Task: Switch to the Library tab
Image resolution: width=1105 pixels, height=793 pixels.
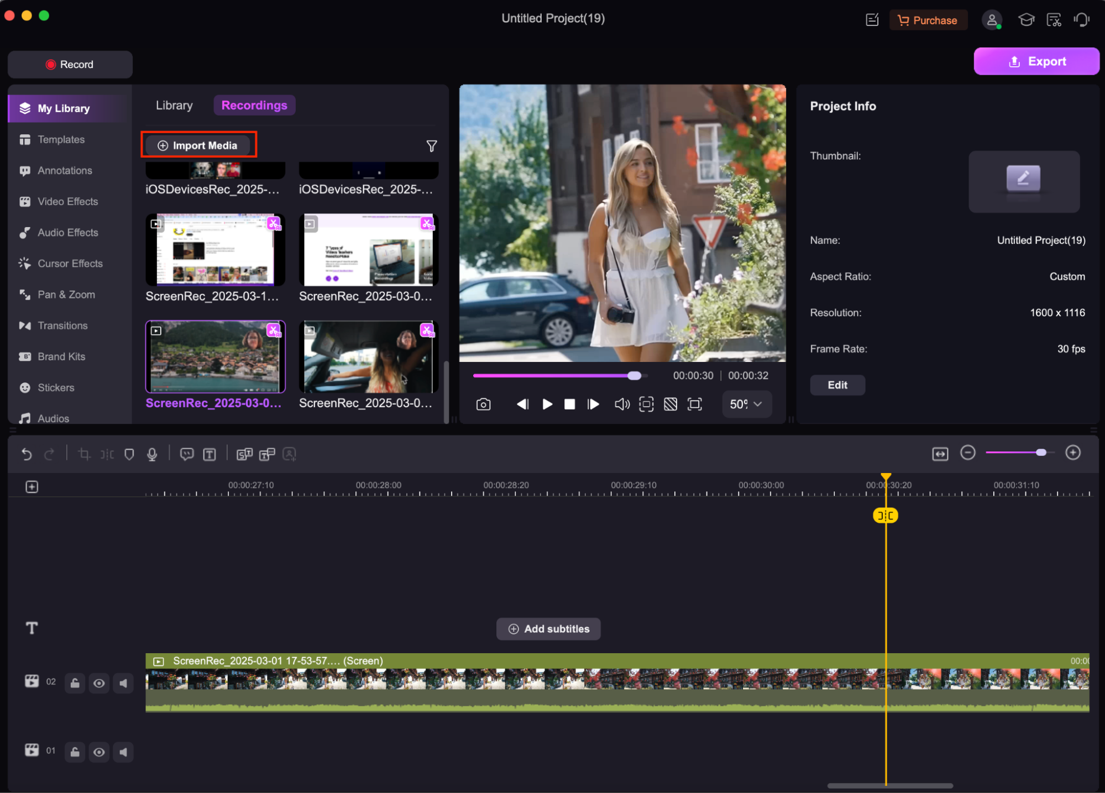Action: point(174,106)
